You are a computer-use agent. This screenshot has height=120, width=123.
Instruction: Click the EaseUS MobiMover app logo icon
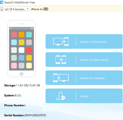coord(1,2)
